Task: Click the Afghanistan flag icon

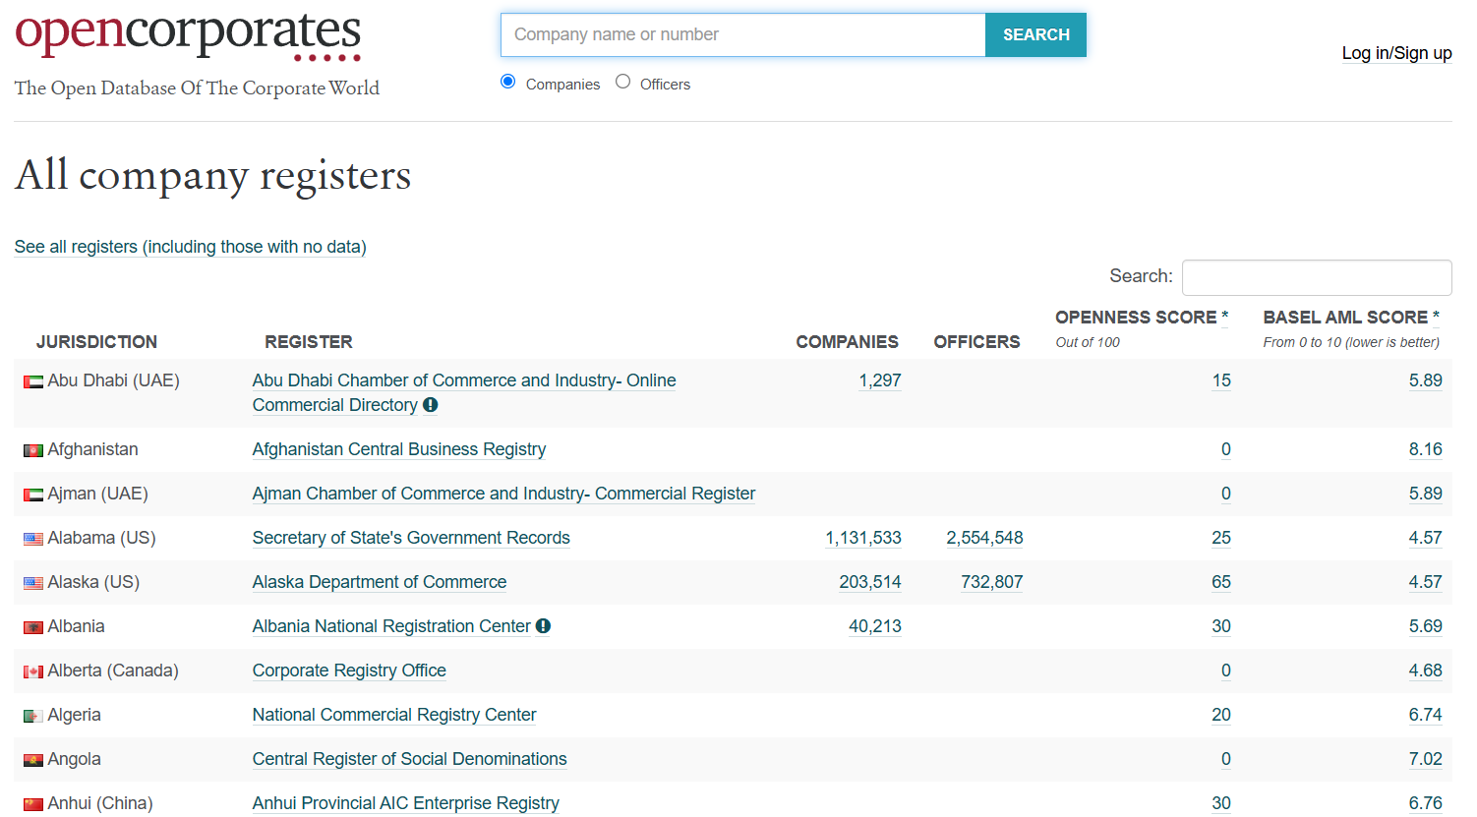Action: [x=33, y=450]
